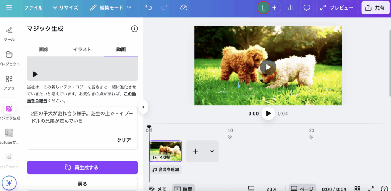Collapse the side panel with arrow
Screen dimensions: 391x191
click(x=143, y=107)
